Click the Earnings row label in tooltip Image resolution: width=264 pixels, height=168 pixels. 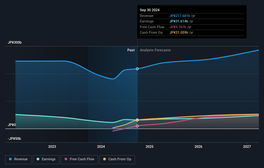click(147, 21)
